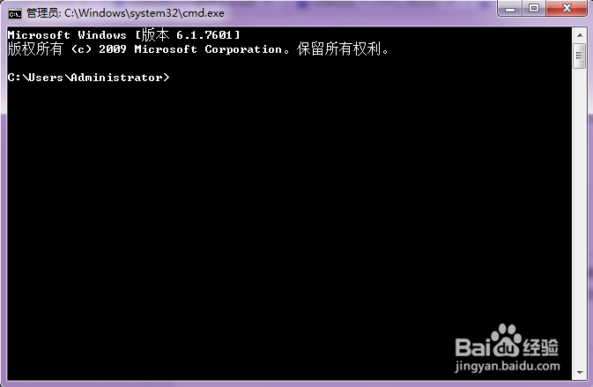Click the 版权所有 text at line start
Image resolution: width=593 pixels, height=387 pixels.
[x=34, y=49]
